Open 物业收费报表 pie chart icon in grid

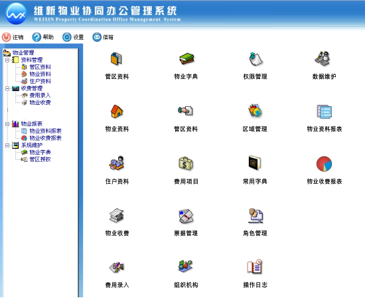point(324,164)
